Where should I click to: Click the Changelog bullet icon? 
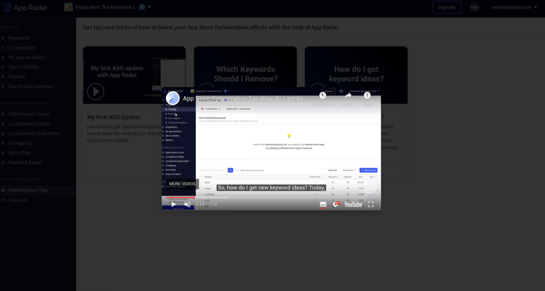point(3,143)
